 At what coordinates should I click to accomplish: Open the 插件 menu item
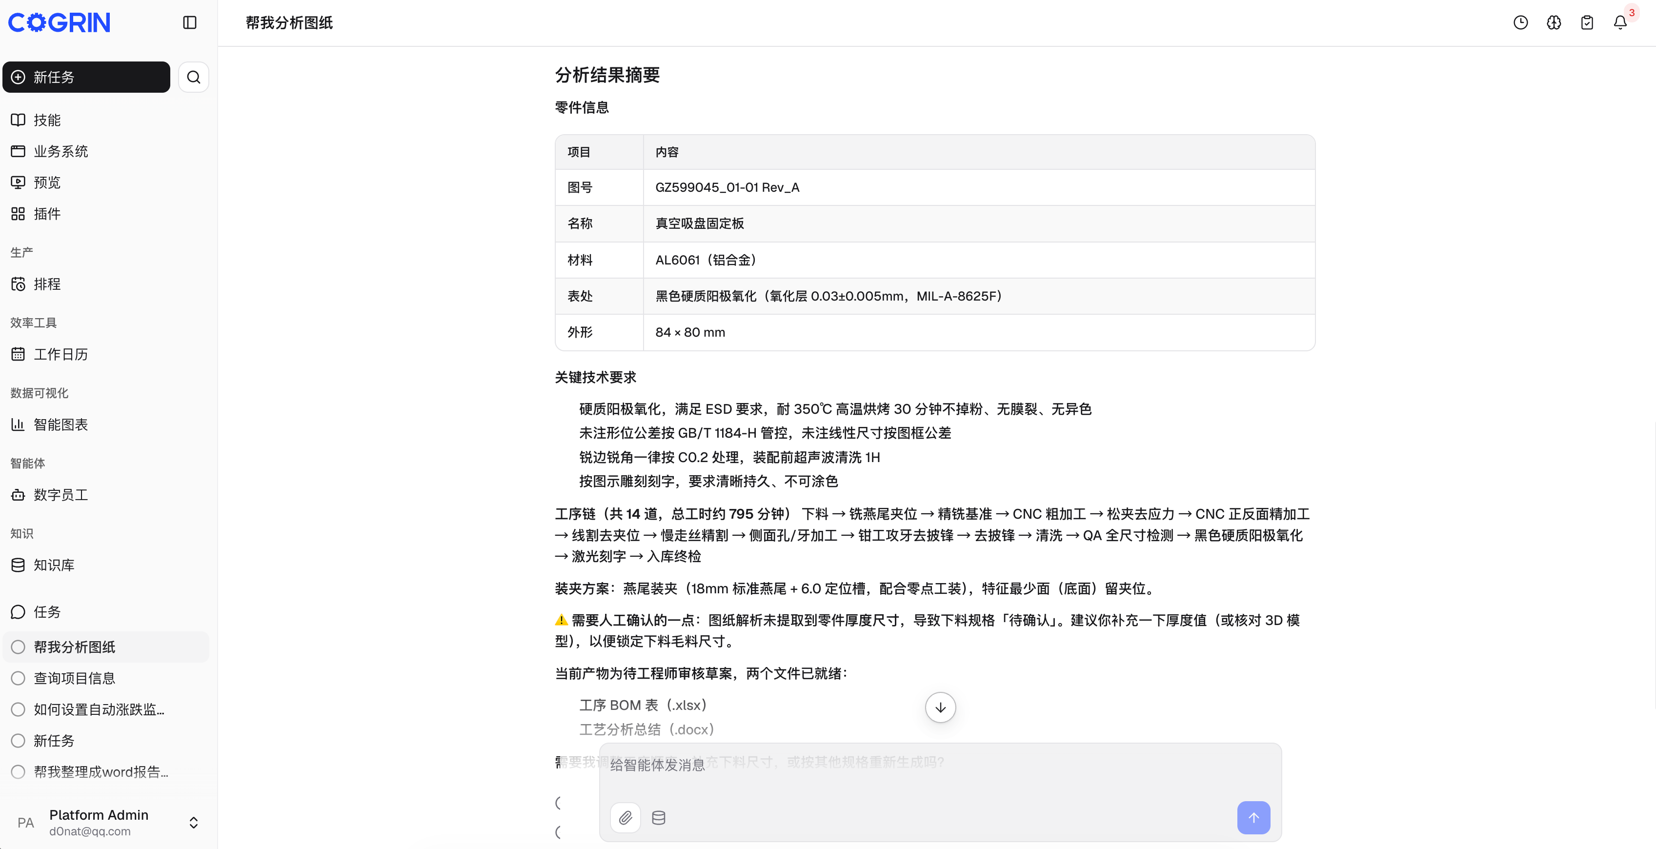click(106, 213)
